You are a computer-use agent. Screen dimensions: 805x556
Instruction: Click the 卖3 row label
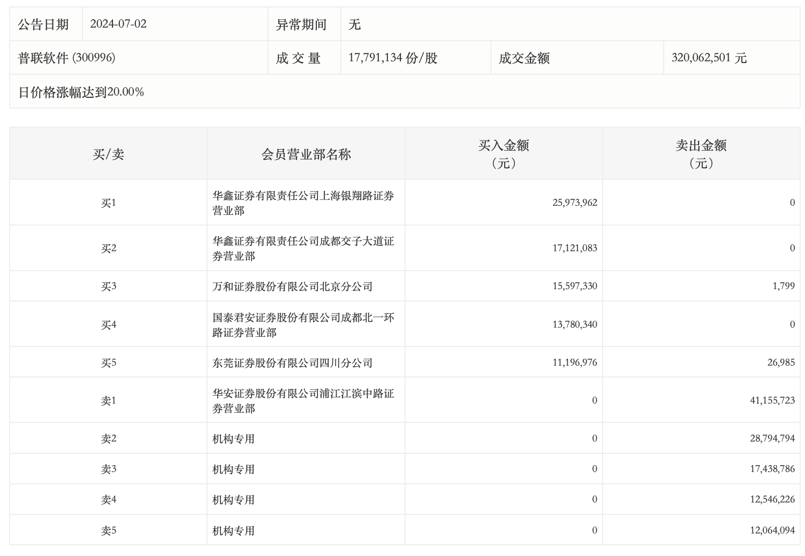pyautogui.click(x=108, y=469)
